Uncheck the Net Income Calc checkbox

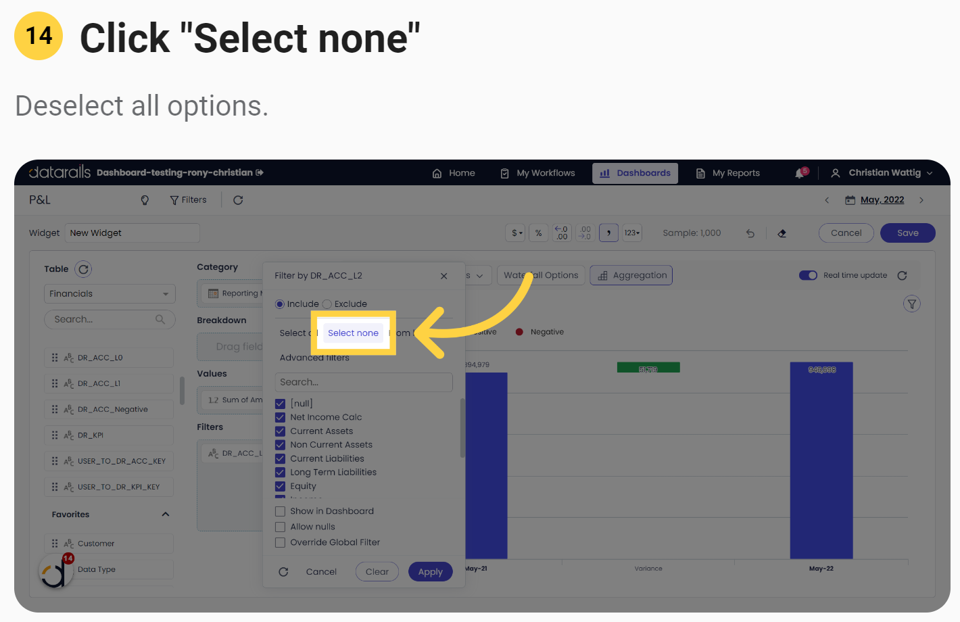[280, 417]
